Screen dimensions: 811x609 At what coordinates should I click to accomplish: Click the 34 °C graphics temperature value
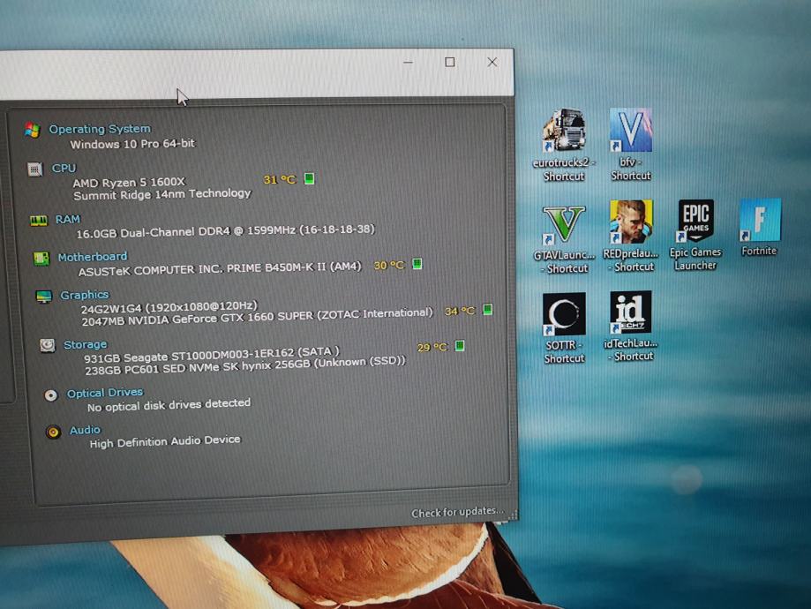pyautogui.click(x=460, y=311)
